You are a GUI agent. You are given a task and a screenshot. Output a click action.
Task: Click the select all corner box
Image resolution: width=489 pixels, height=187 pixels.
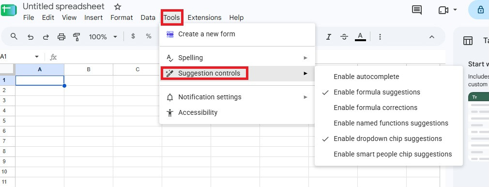click(x=7, y=69)
